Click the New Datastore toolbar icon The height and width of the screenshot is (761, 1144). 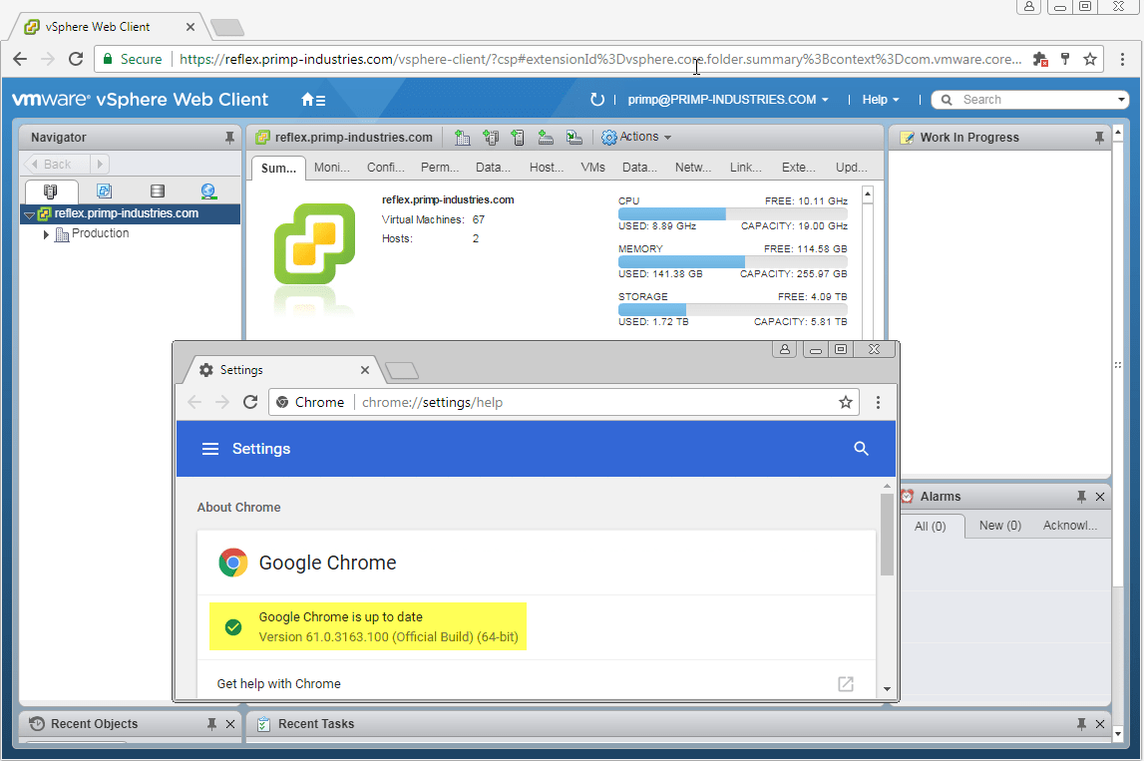(x=545, y=138)
